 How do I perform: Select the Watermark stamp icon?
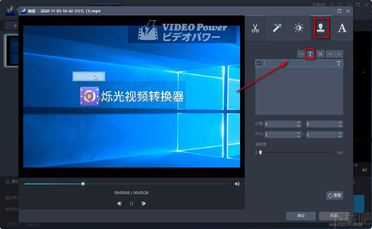click(x=321, y=28)
